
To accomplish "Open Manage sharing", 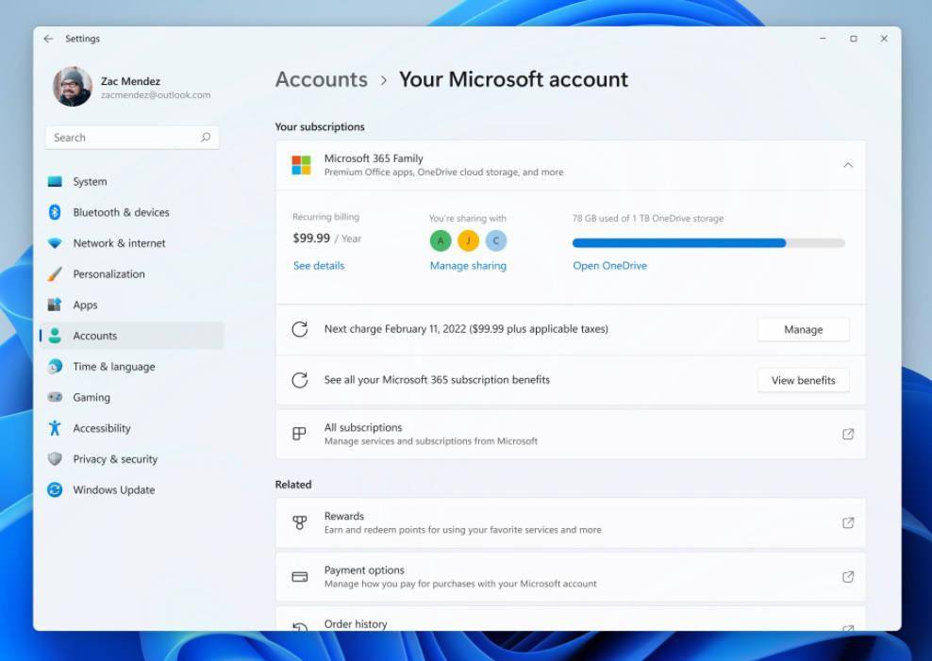I will coord(468,265).
